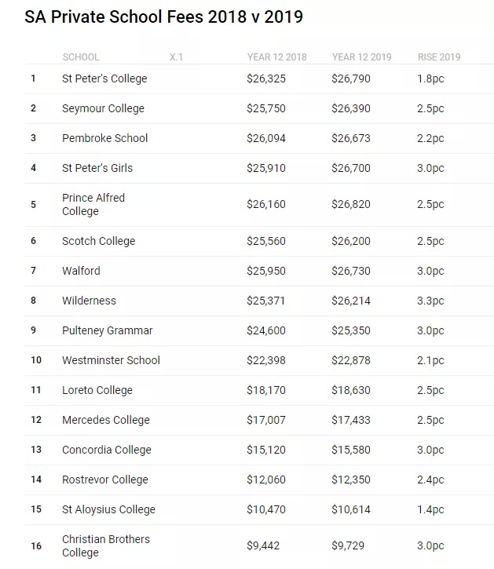Click Westminster School 2018 fee $22,398
Screen dimensions: 494x569
point(266,360)
